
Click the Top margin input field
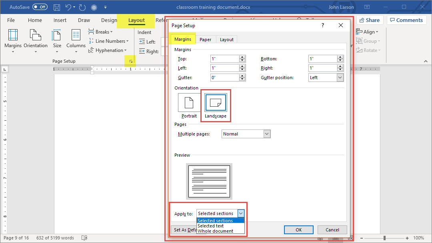pos(224,59)
